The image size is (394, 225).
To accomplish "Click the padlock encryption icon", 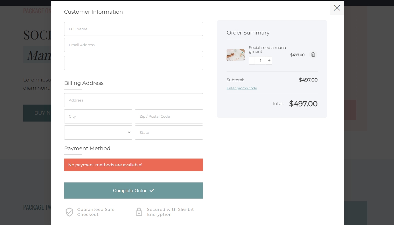I will pyautogui.click(x=139, y=212).
